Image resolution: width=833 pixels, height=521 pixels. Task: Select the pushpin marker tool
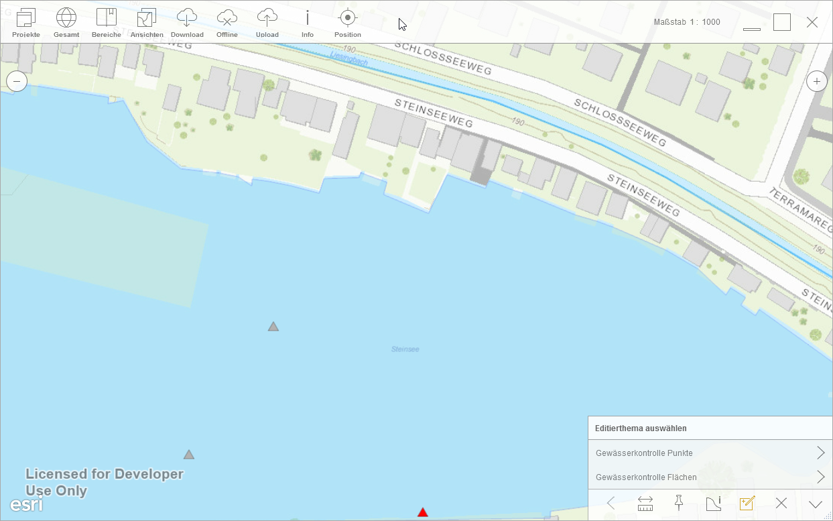[x=678, y=503]
